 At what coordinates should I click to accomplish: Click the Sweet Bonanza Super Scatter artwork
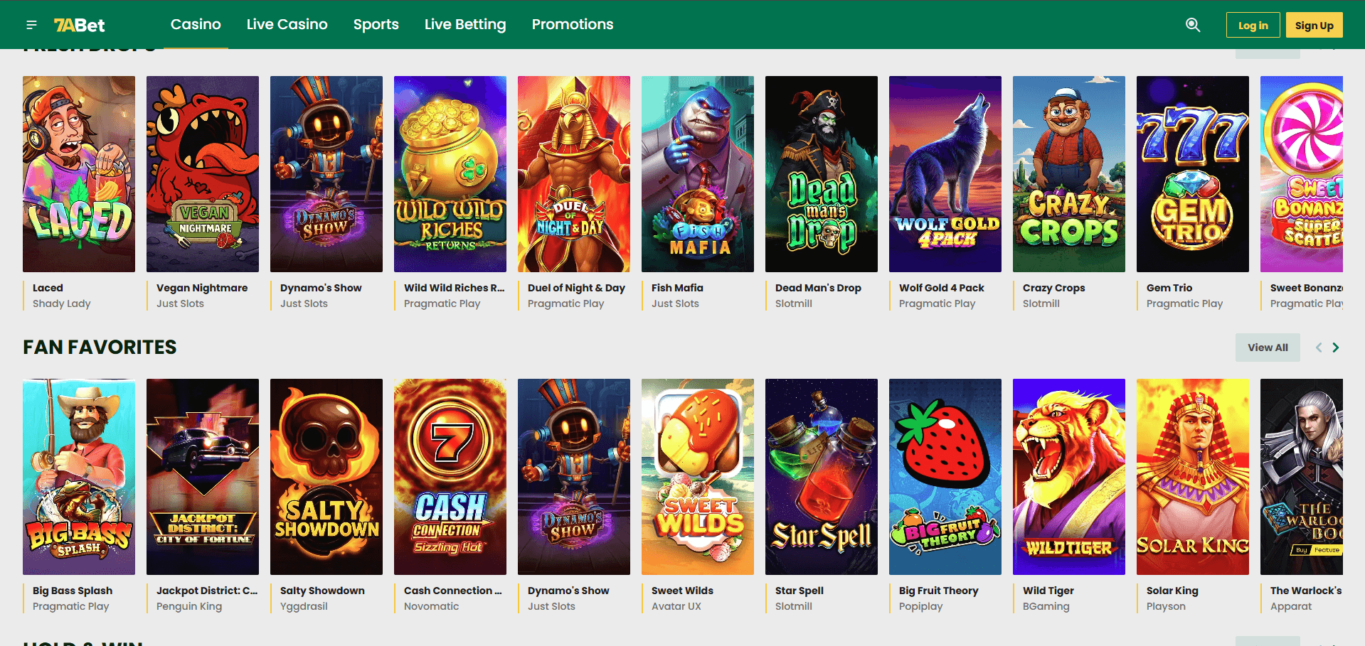point(1302,174)
